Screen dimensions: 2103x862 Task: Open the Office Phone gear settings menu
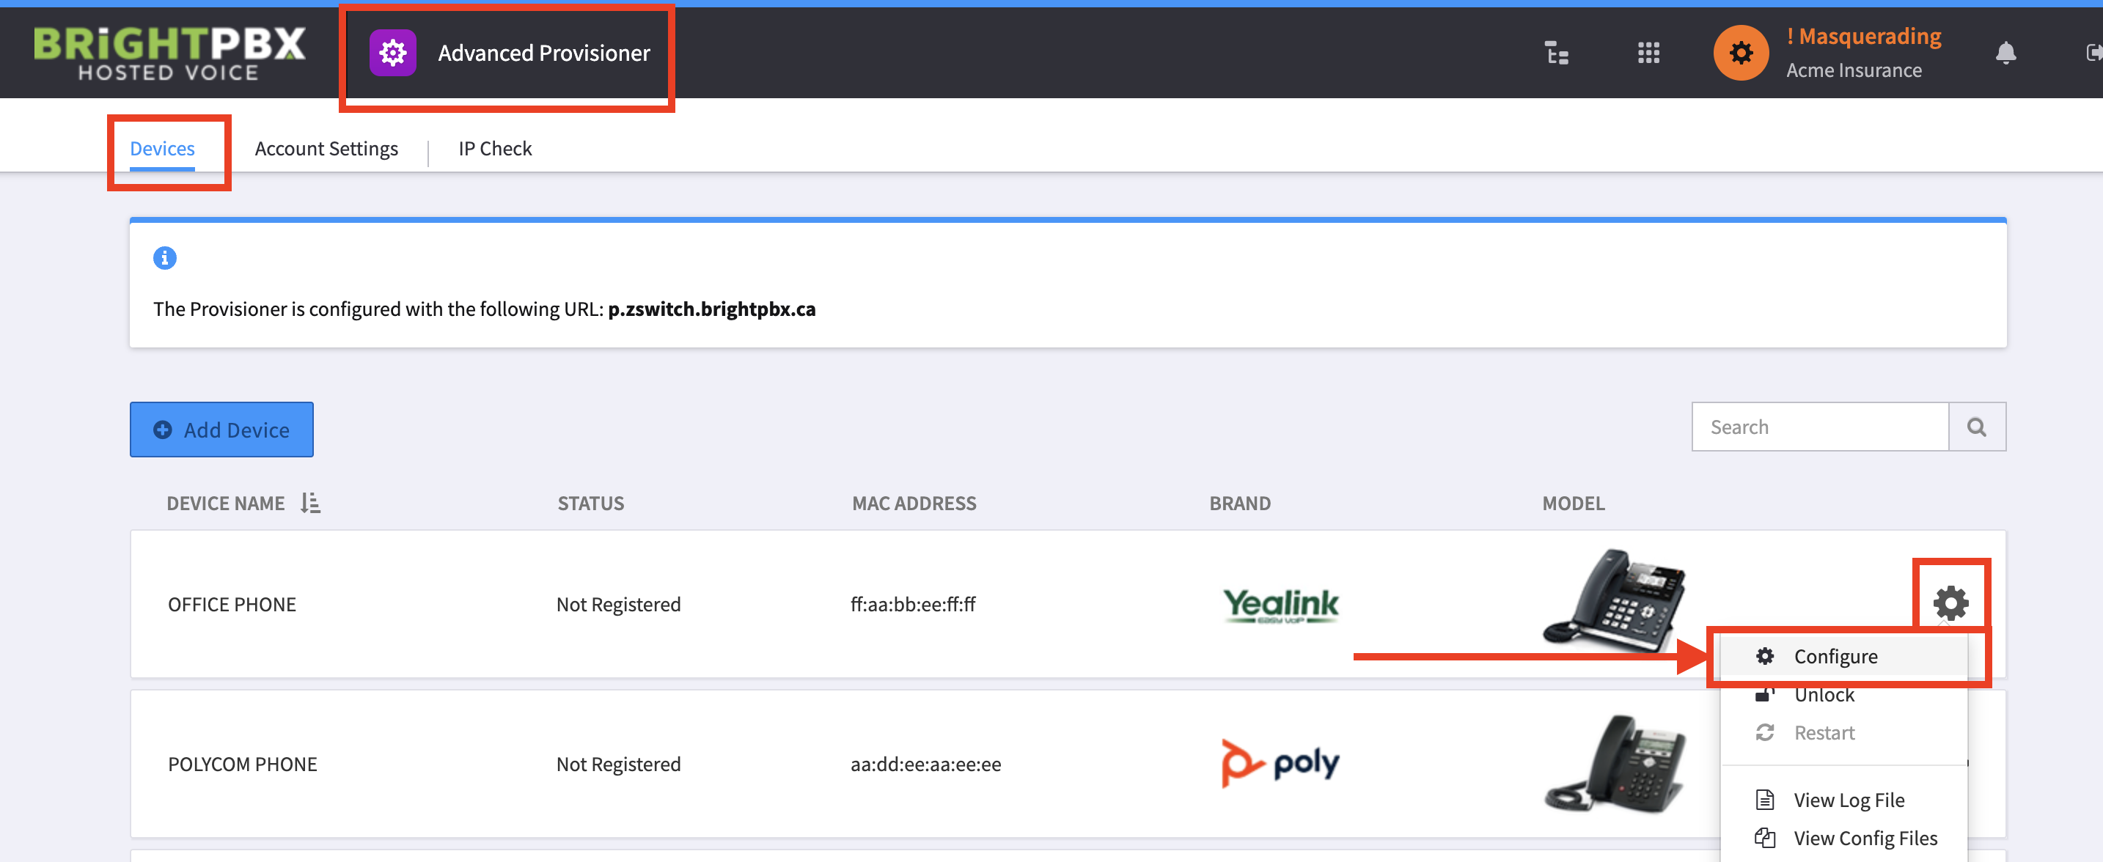coord(1950,603)
